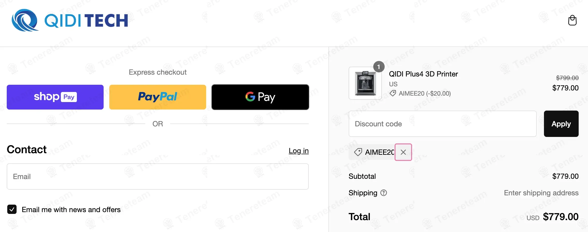Viewport: 588px width, 232px height.
Task: Click the $779.00 total amount
Action: [561, 217]
